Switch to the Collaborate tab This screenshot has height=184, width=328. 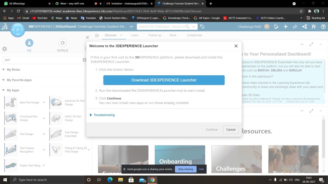click(194, 35)
